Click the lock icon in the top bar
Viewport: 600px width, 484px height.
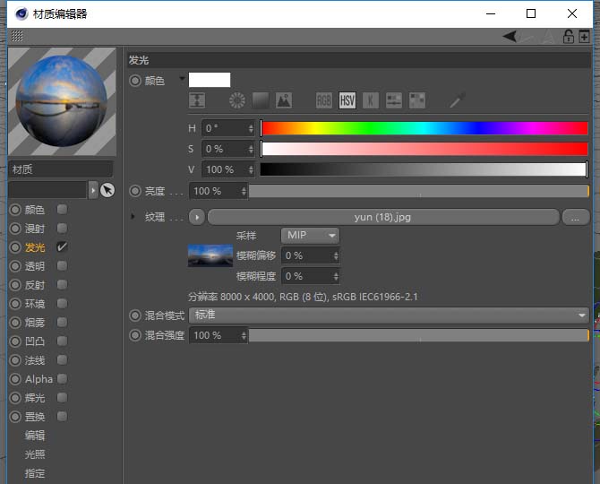pos(568,37)
